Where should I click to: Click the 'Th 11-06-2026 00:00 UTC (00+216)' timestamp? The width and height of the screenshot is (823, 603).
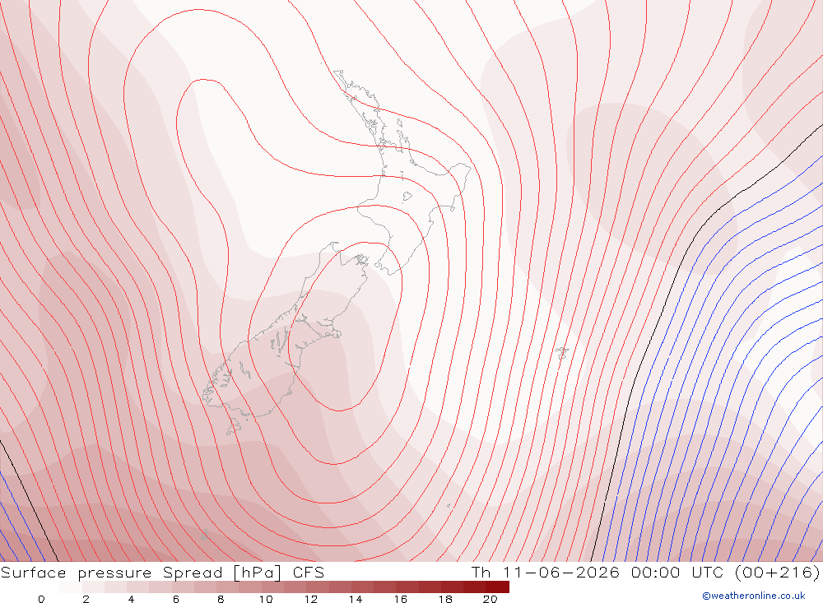click(x=645, y=572)
